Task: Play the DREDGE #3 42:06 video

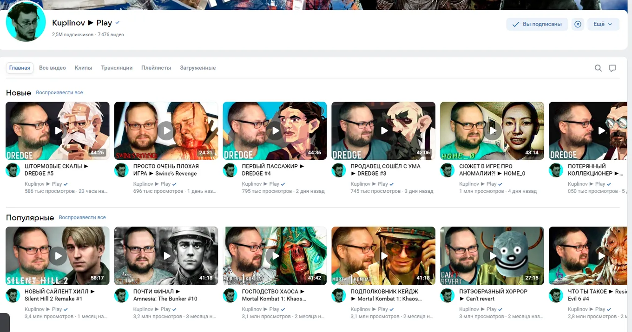Action: (x=384, y=131)
